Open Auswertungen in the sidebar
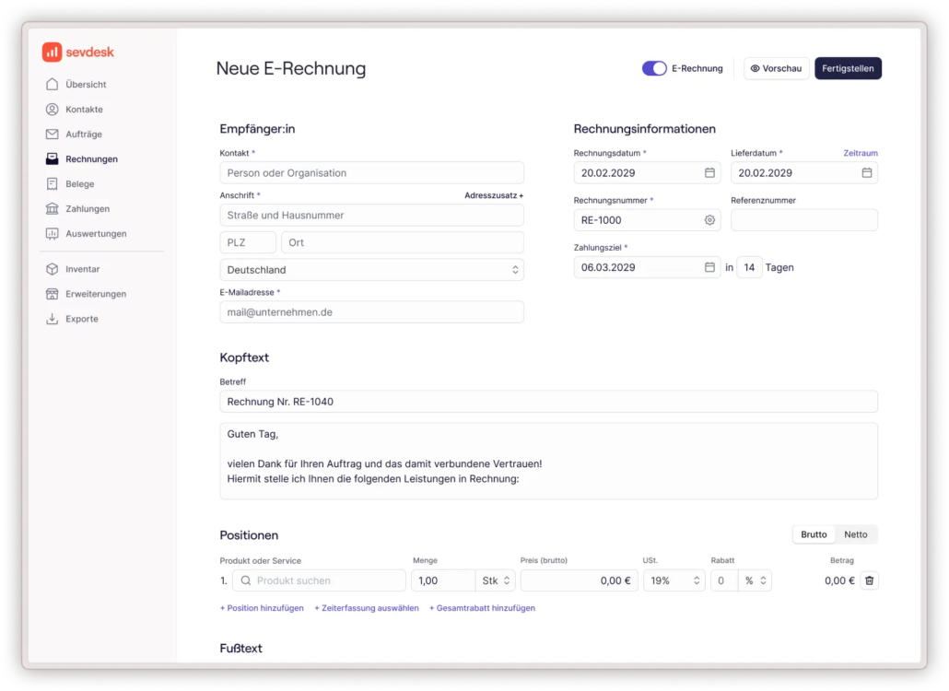 (96, 233)
